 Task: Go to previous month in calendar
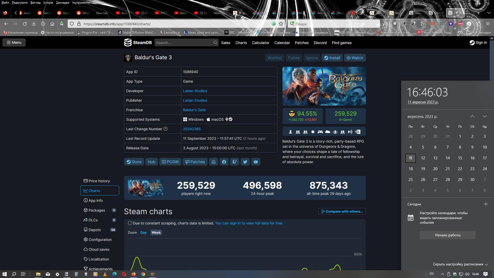pos(472,116)
